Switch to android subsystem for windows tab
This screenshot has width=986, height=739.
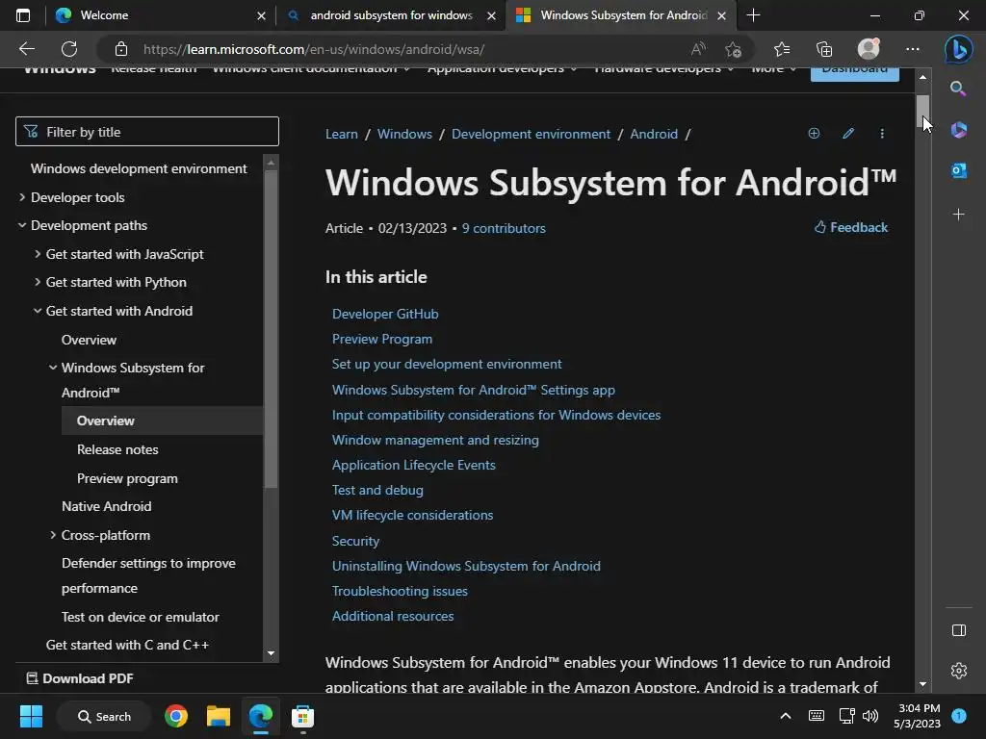[391, 15]
